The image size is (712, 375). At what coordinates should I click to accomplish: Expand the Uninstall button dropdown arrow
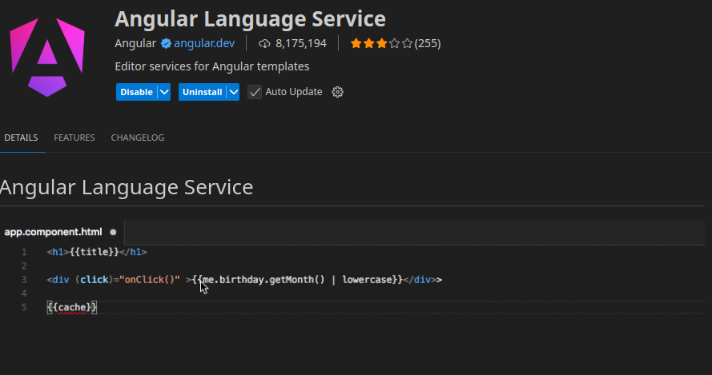click(x=233, y=92)
